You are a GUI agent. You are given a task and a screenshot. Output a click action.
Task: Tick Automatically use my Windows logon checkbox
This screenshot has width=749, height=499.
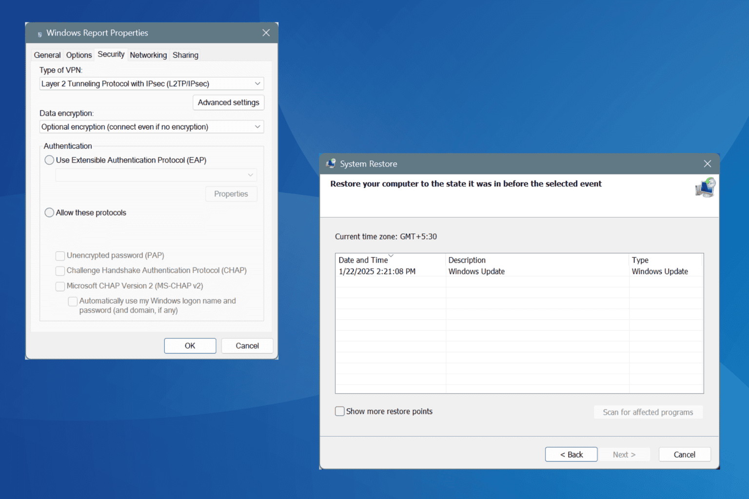point(73,302)
